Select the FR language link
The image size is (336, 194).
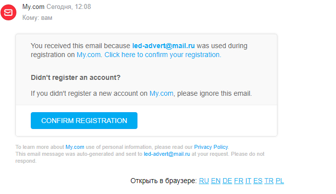point(239,181)
